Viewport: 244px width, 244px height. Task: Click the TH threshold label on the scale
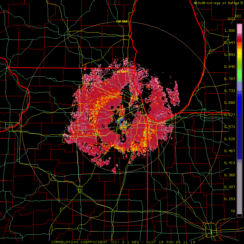pos(233,211)
